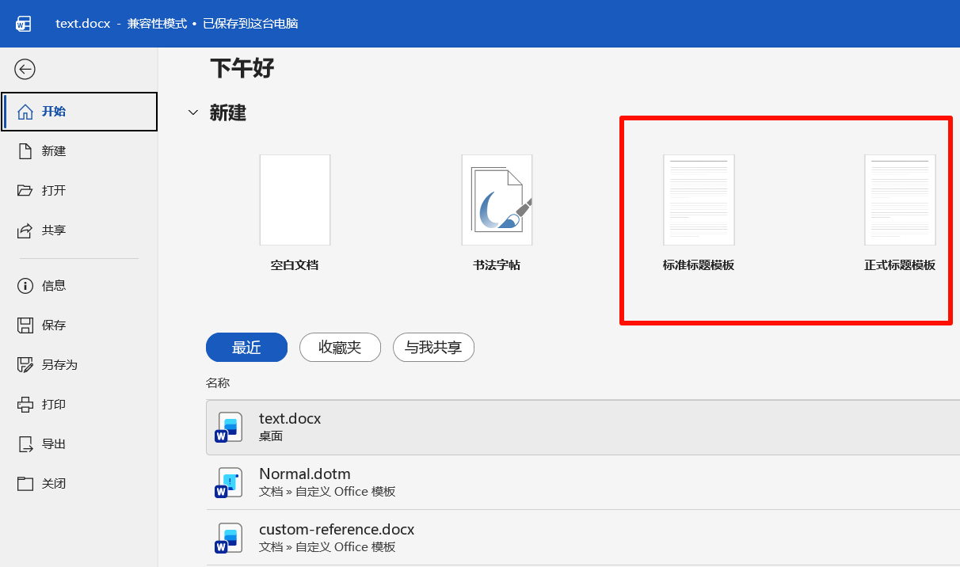The height and width of the screenshot is (567, 960).
Task: Switch to the 与我共享 tab
Action: click(x=433, y=347)
